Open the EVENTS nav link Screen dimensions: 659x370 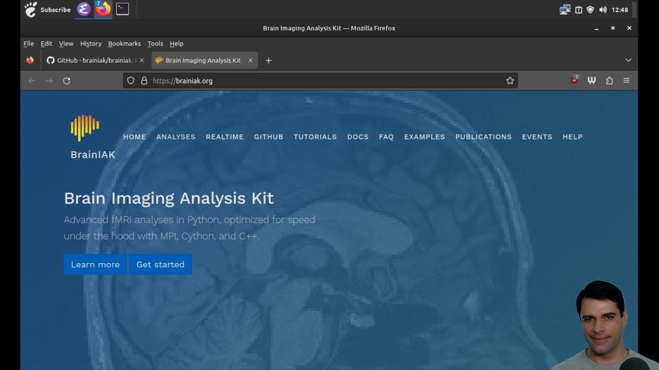[x=537, y=137]
